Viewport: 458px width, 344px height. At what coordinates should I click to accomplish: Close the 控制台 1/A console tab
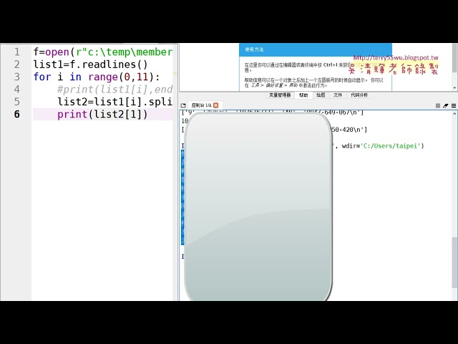[216, 105]
